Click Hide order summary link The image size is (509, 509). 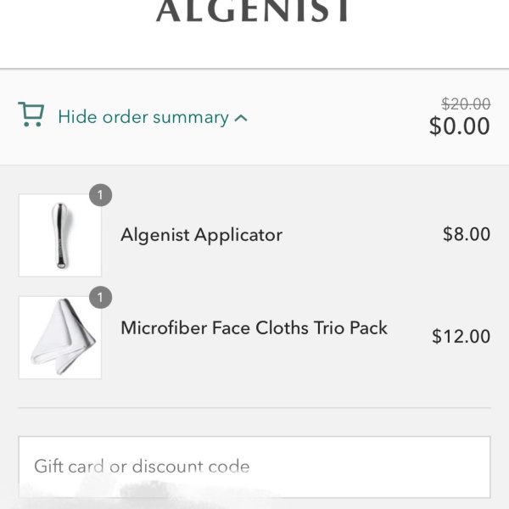143,117
